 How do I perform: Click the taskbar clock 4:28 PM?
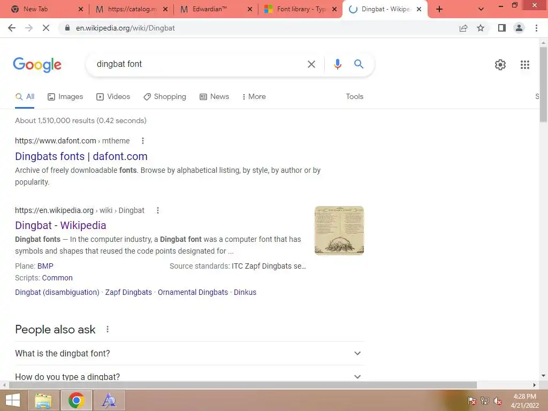coord(524,401)
